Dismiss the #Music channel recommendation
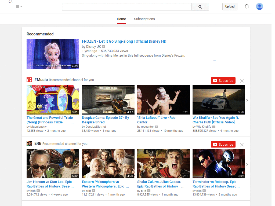Image resolution: width=275 pixels, height=206 pixels. [x=242, y=81]
